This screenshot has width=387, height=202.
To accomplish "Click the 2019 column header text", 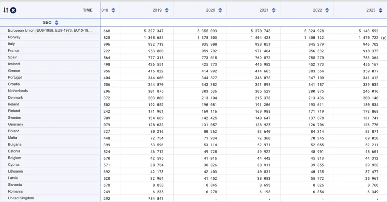I will click(x=157, y=10).
